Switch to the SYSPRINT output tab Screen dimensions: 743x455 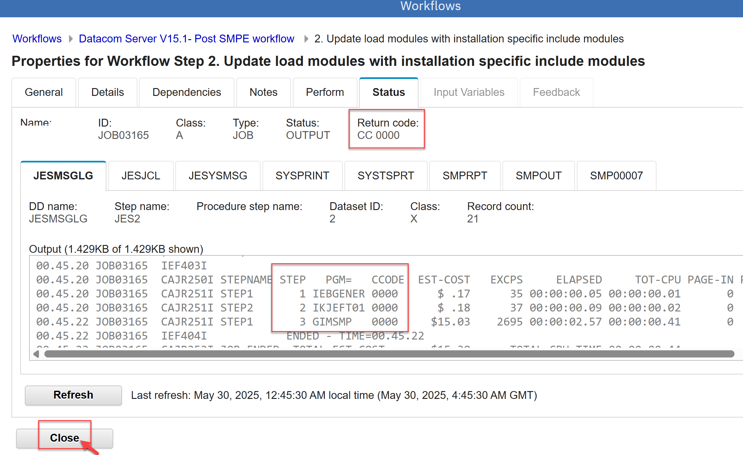302,176
